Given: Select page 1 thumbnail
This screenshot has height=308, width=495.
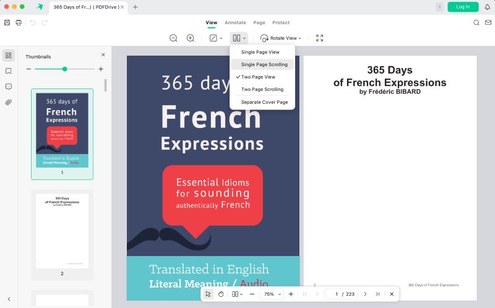Looking at the screenshot, I should pyautogui.click(x=62, y=134).
